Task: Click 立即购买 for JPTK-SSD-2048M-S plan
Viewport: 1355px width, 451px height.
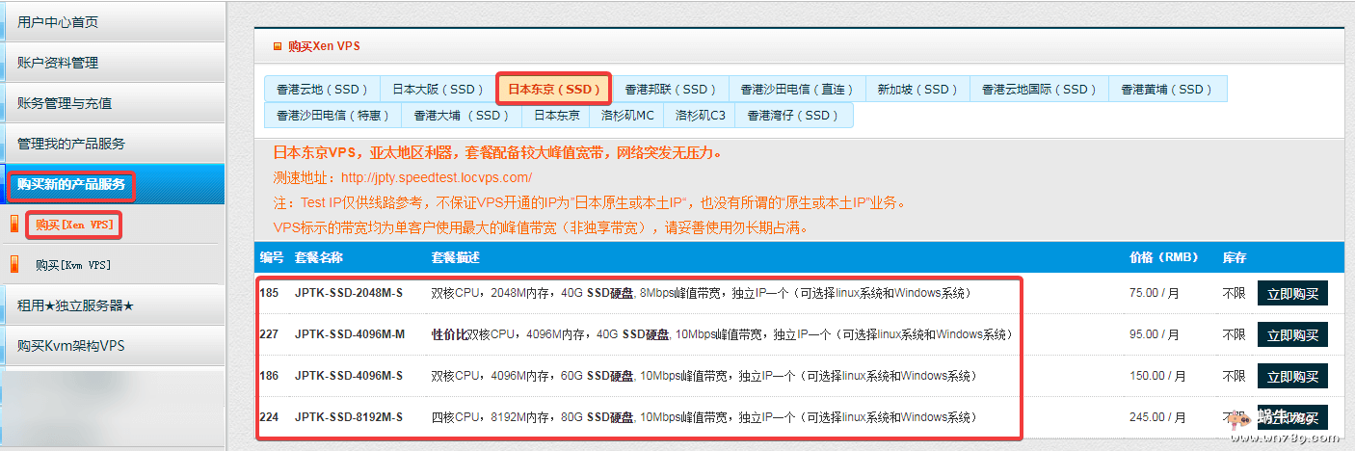Action: (1292, 293)
